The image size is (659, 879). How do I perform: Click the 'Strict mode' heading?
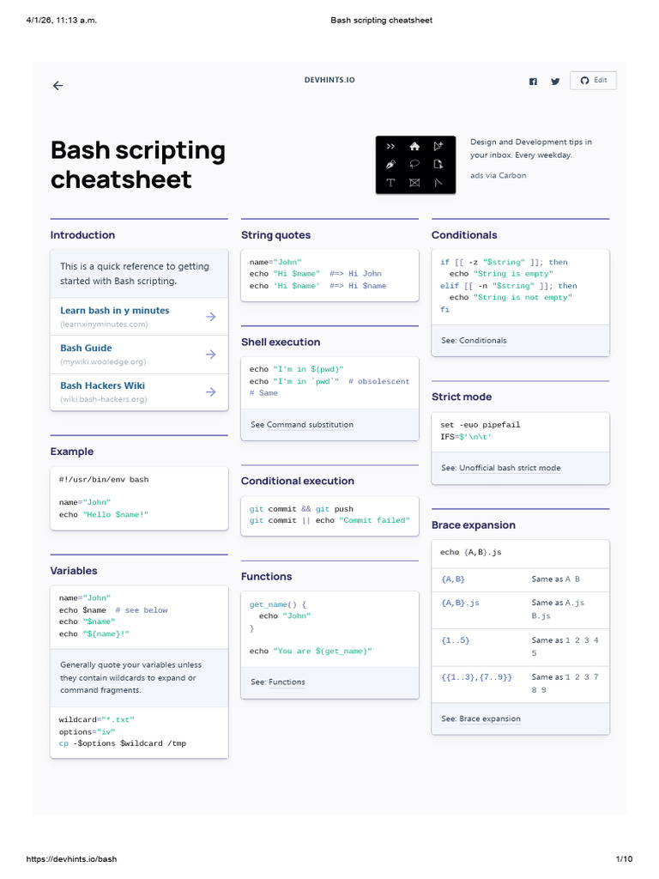(x=462, y=397)
